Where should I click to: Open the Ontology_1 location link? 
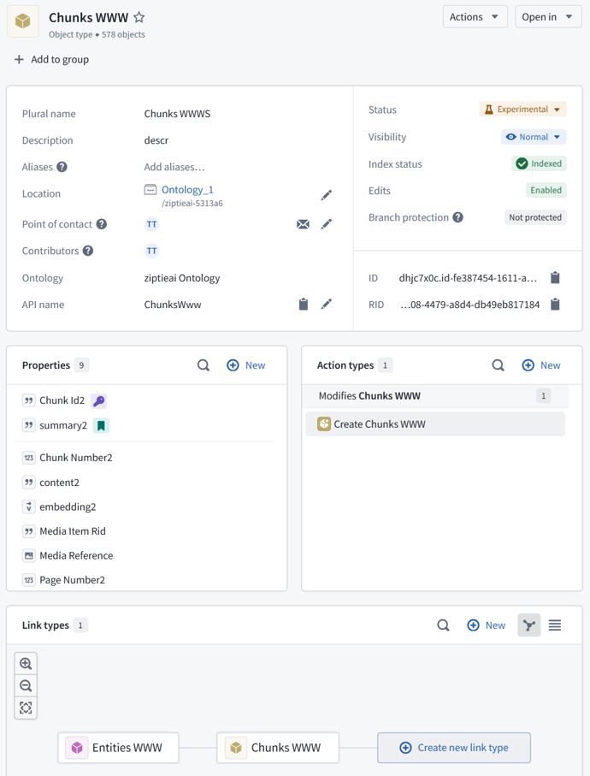tap(187, 190)
